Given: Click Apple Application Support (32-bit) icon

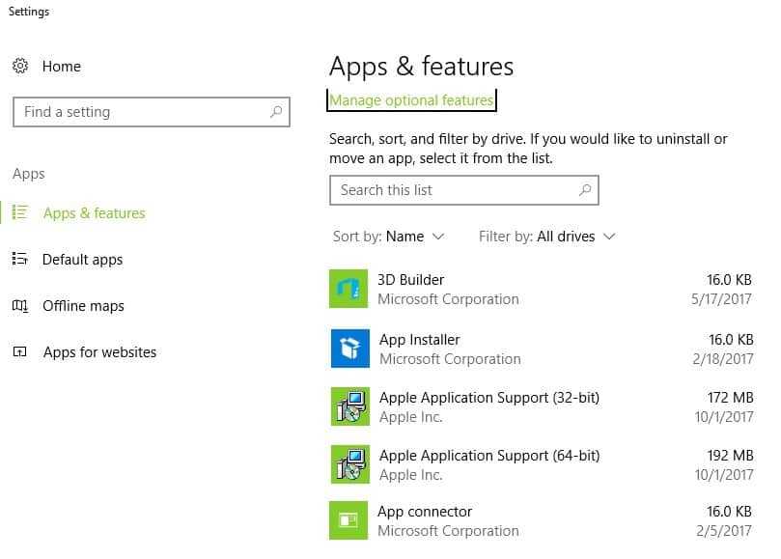Looking at the screenshot, I should click(x=350, y=406).
